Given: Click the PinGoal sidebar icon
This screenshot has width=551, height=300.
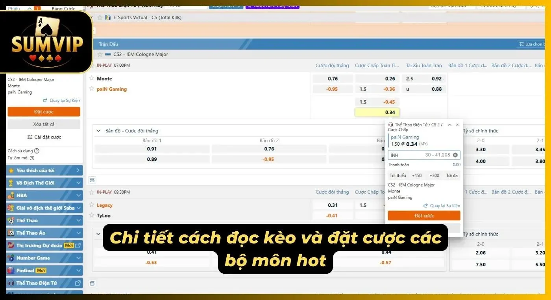Looking at the screenshot, I should [11, 271].
